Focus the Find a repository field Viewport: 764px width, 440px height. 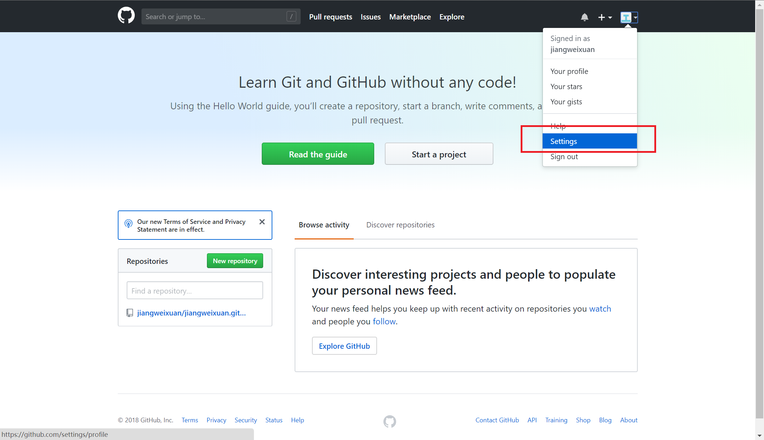pyautogui.click(x=195, y=291)
